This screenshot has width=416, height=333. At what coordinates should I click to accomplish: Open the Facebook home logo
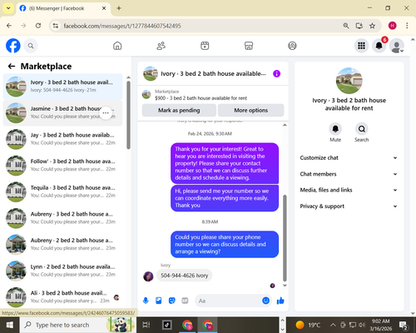point(13,46)
